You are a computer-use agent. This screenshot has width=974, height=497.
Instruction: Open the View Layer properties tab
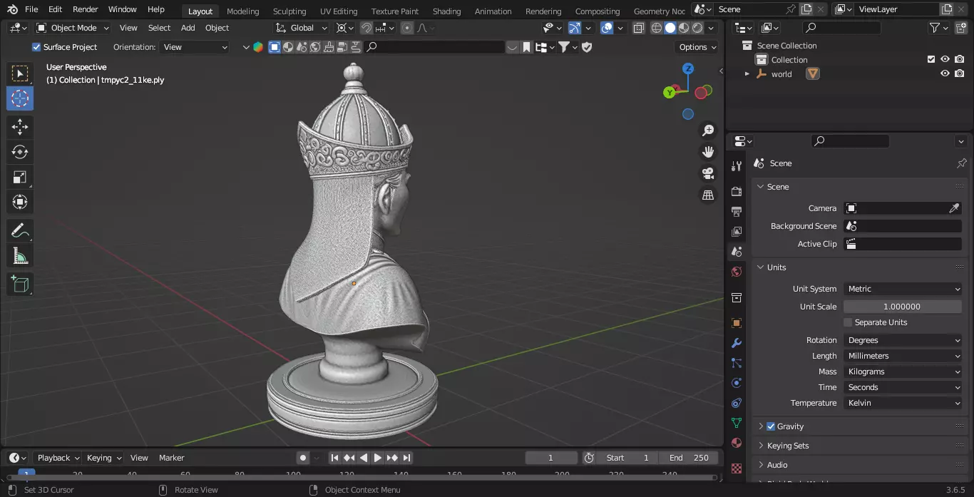pyautogui.click(x=737, y=232)
